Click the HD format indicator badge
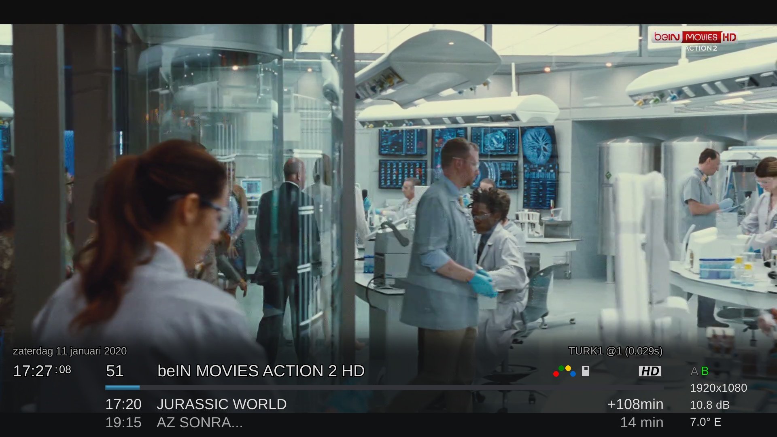 (650, 371)
